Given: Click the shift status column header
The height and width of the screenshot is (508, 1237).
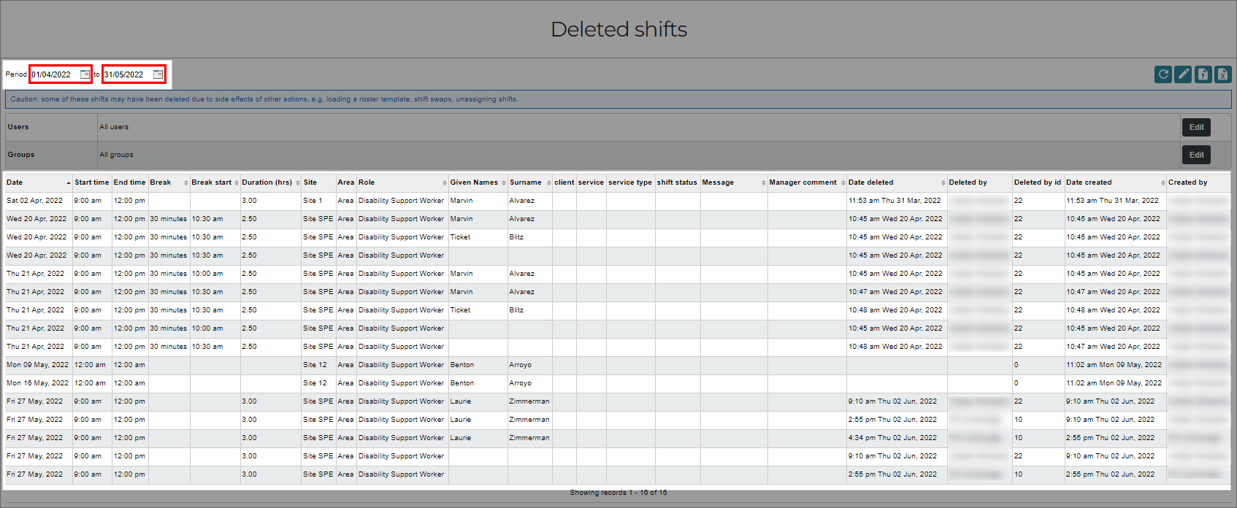Looking at the screenshot, I should (677, 182).
